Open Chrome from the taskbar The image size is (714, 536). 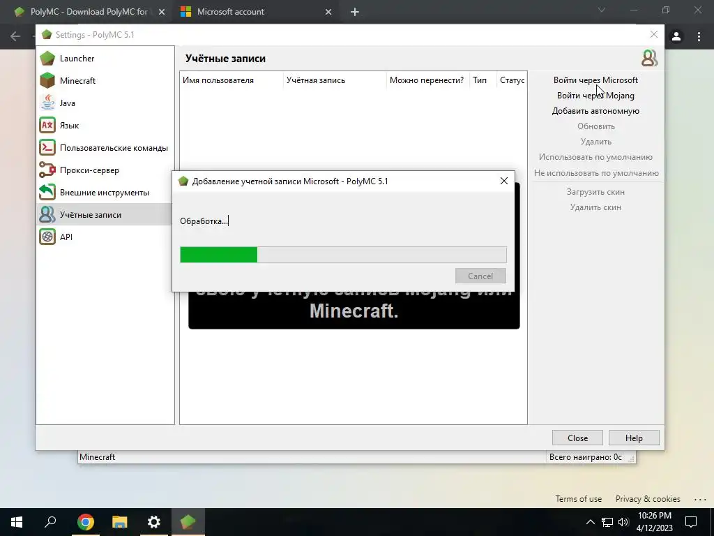[x=85, y=522]
